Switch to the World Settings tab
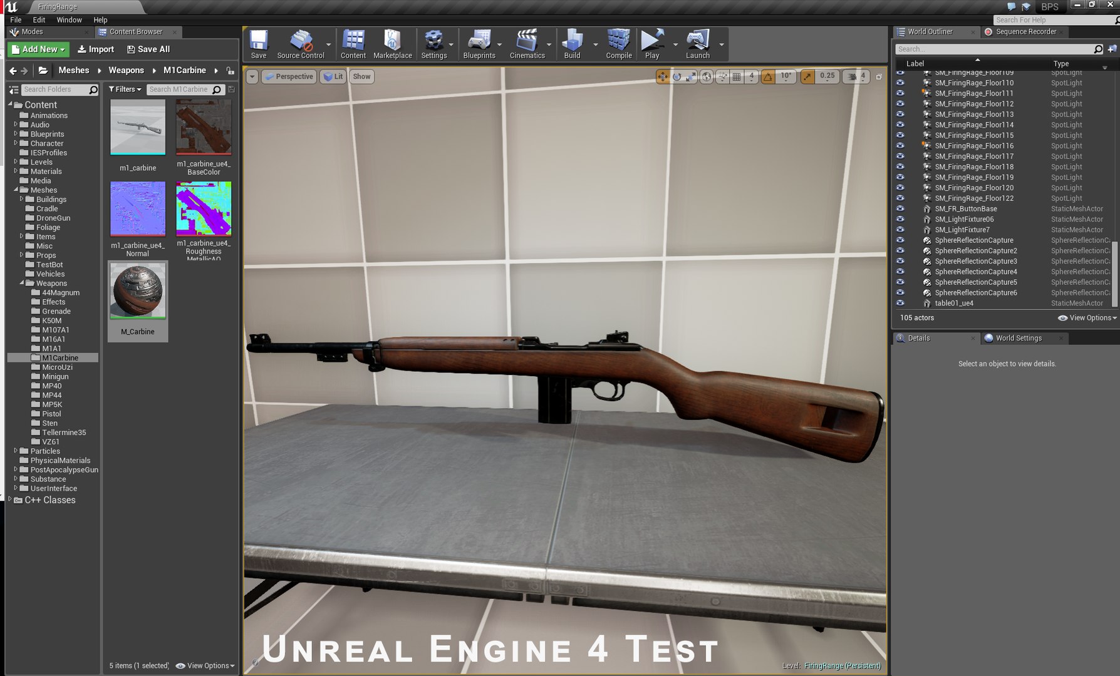The image size is (1120, 676). coord(1019,338)
